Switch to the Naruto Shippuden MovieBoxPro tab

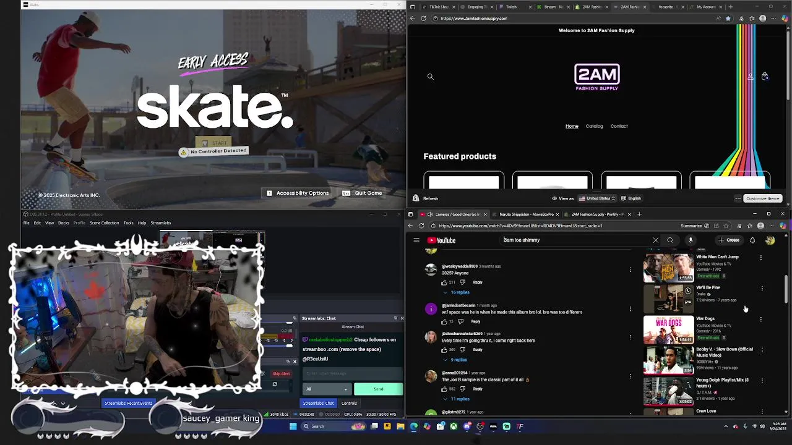(x=526, y=214)
